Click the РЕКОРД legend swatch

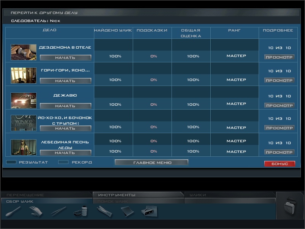click(63, 162)
